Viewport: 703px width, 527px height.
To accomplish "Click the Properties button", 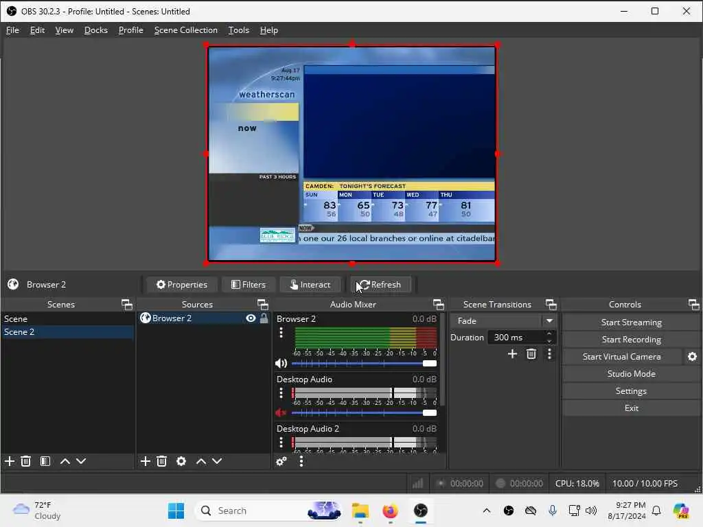I will [x=181, y=285].
